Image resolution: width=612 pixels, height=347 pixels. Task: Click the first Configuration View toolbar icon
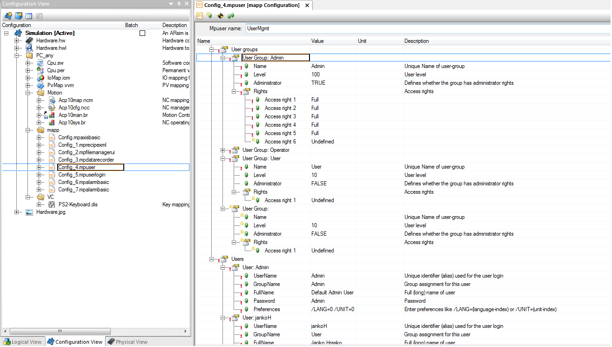[8, 16]
